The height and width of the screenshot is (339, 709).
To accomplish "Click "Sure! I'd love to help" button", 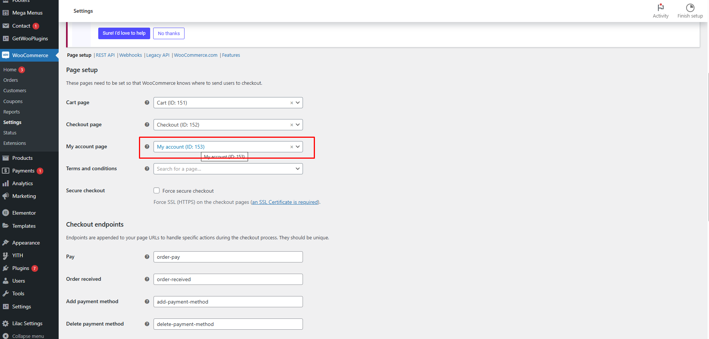I will 124,33.
